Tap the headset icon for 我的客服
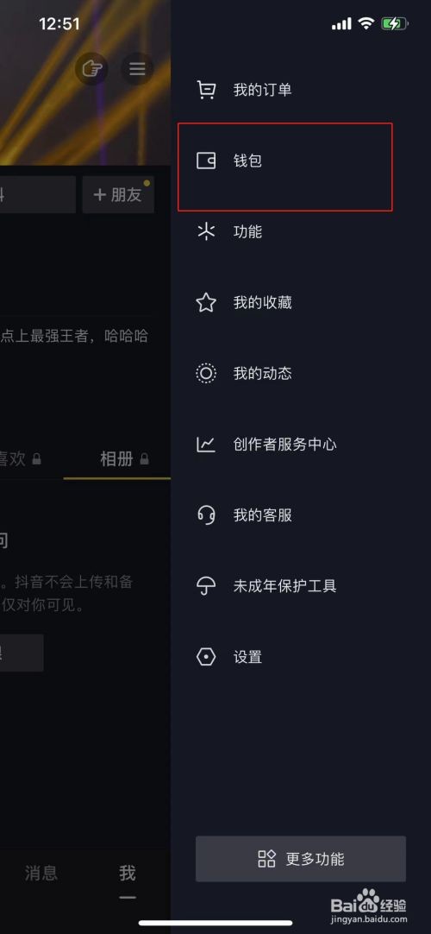Viewport: 431px width, 934px height. tap(206, 515)
